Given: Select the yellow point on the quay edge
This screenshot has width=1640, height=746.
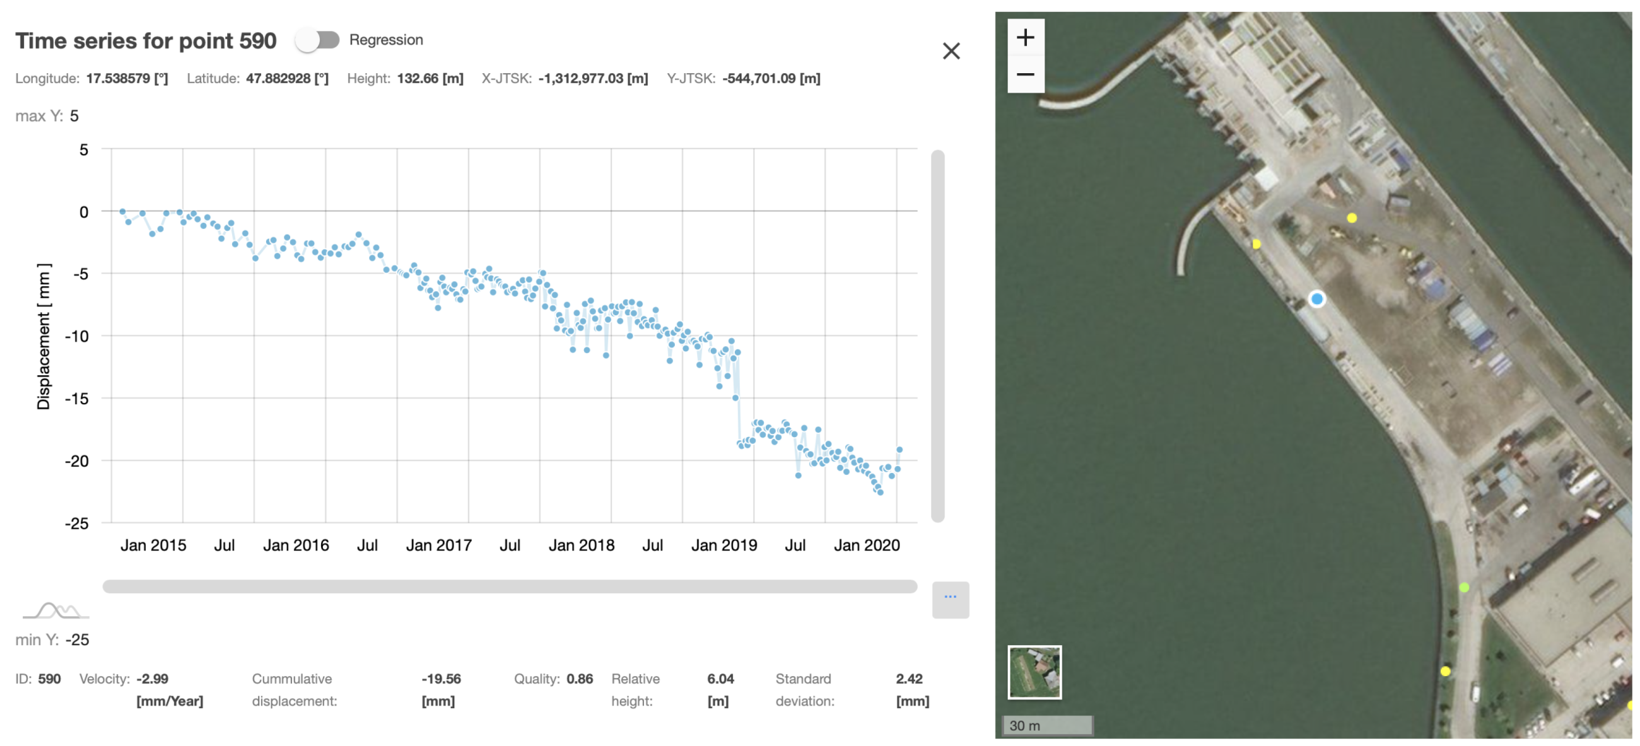Looking at the screenshot, I should [x=1256, y=244].
